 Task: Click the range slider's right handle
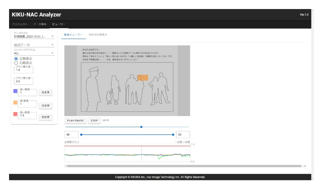(x=173, y=134)
